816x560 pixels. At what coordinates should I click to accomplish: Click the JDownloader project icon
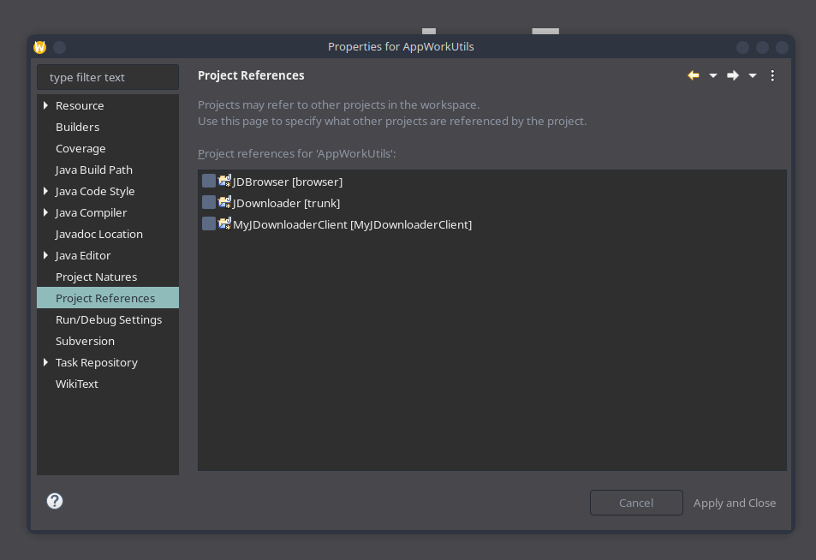[225, 202]
